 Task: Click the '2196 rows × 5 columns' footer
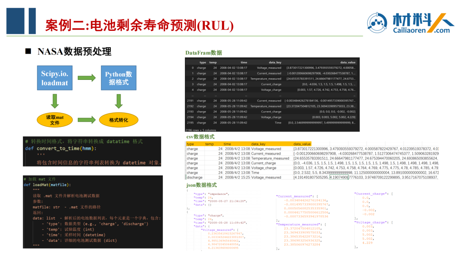[201, 130]
